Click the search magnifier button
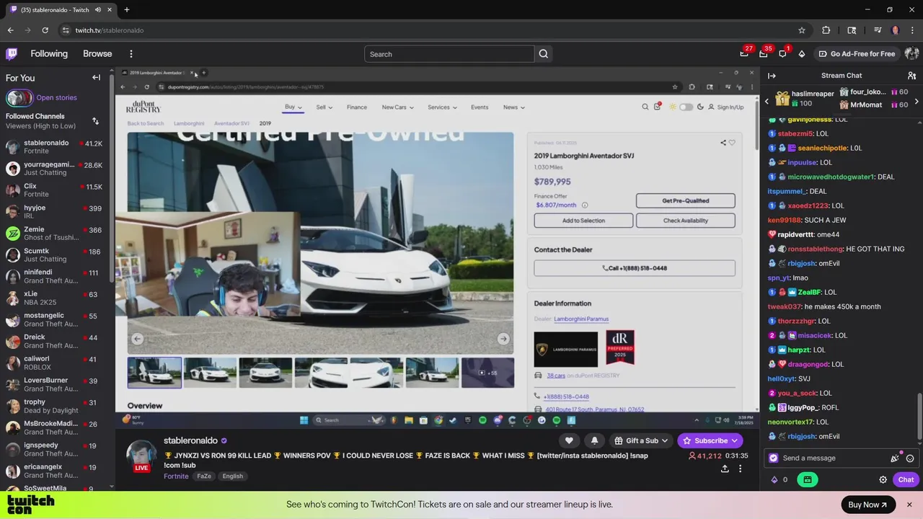Screen dimensions: 923x519 coord(544,54)
